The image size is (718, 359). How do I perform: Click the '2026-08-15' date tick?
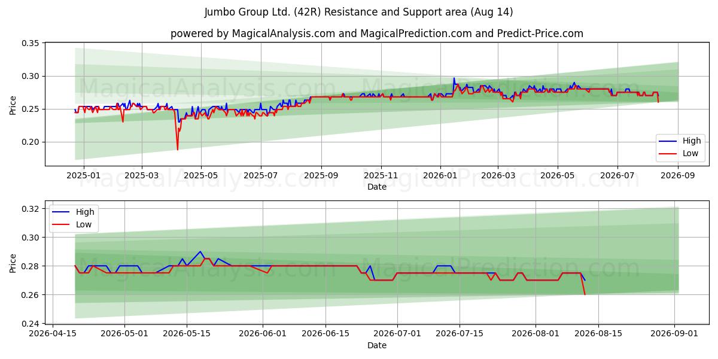(x=598, y=334)
